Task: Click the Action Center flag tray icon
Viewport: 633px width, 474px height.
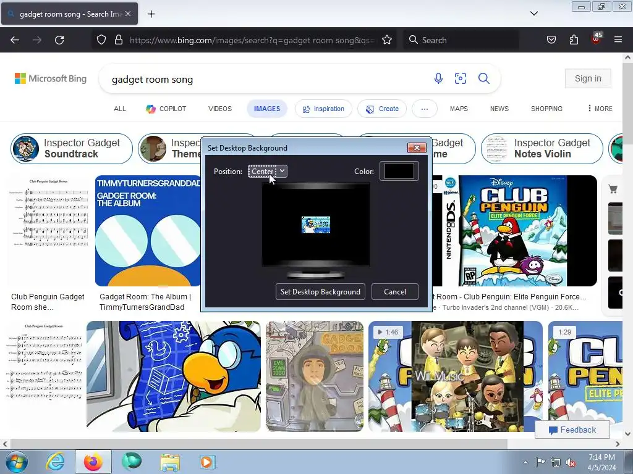Action: [x=540, y=462]
